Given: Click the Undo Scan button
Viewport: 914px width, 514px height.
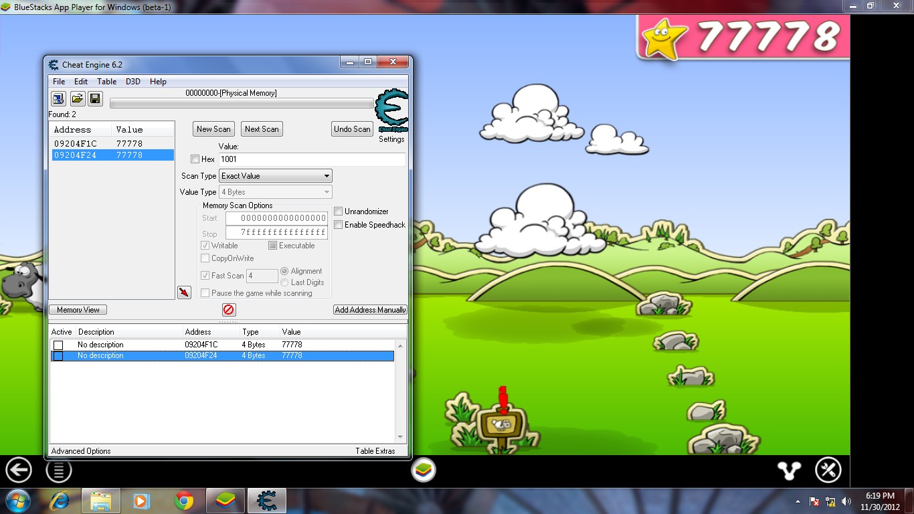Looking at the screenshot, I should tap(352, 129).
